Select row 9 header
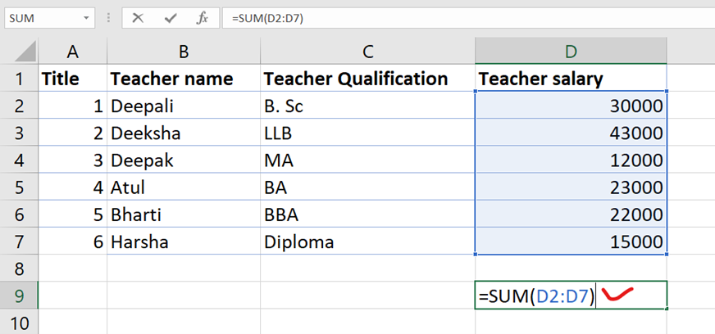The height and width of the screenshot is (334, 715). coord(19,296)
